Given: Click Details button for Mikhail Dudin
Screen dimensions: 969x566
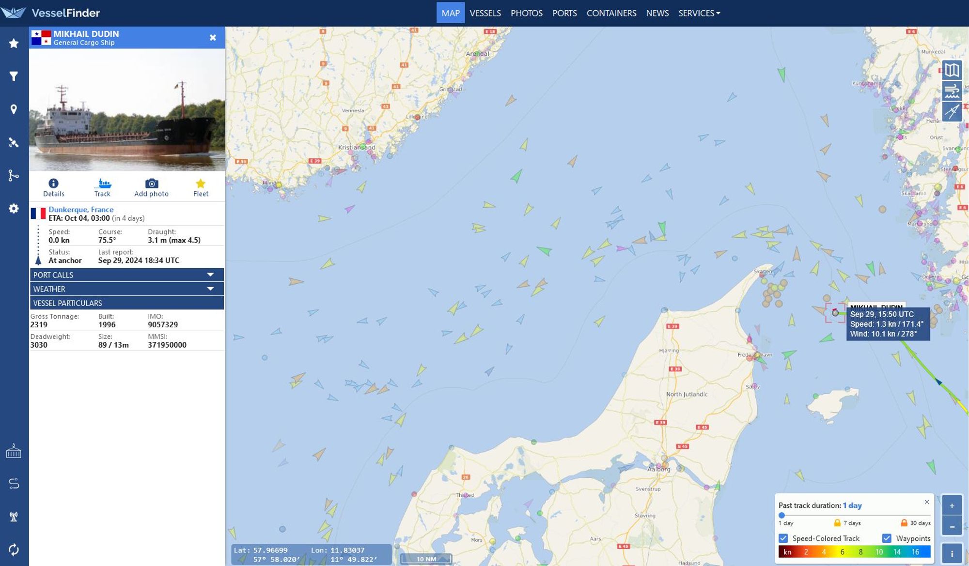Looking at the screenshot, I should 54,186.
